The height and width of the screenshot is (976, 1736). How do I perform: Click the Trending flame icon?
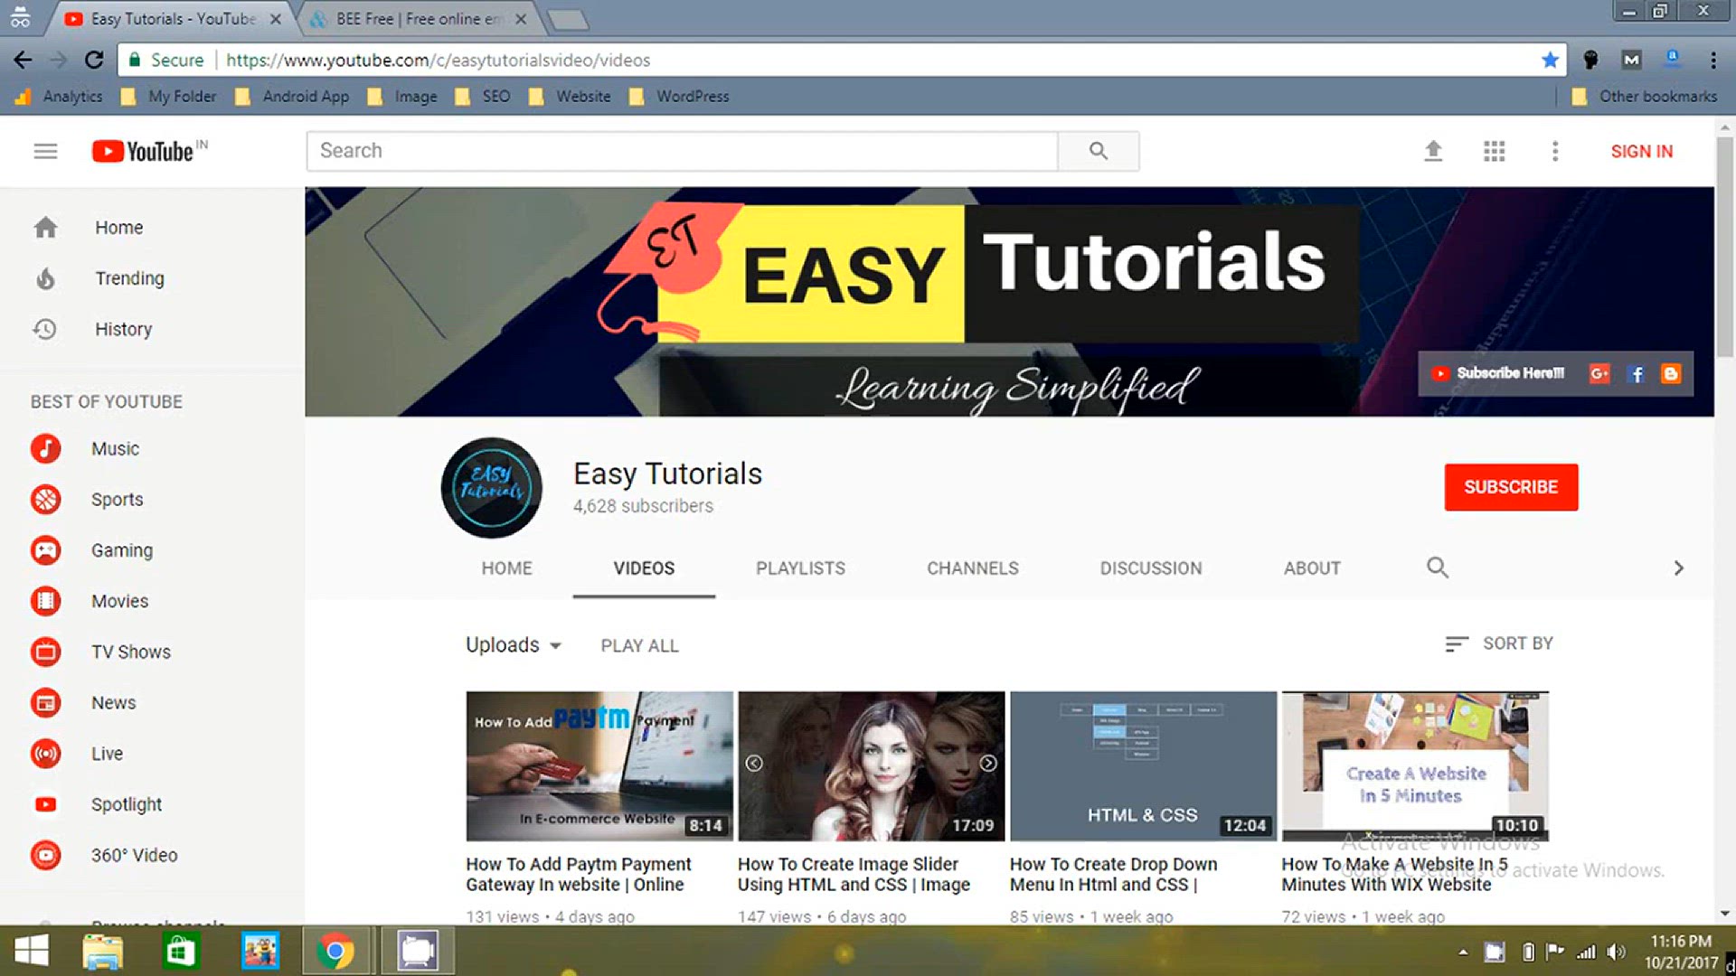pos(45,278)
